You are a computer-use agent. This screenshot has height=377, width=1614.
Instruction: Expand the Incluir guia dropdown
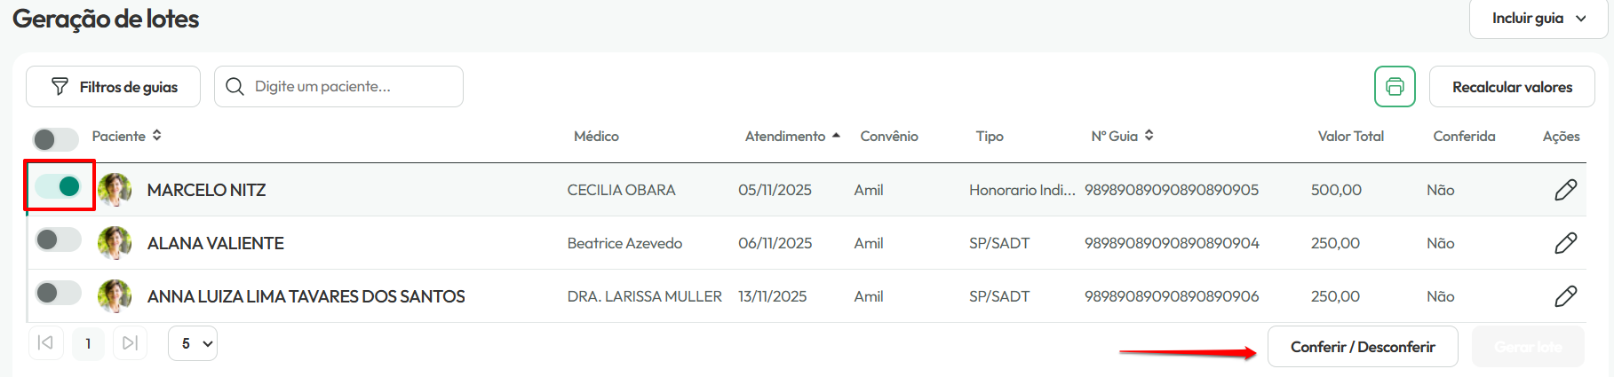1538,19
